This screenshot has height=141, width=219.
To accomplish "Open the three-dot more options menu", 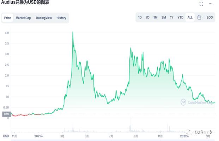I will tap(211, 4).
